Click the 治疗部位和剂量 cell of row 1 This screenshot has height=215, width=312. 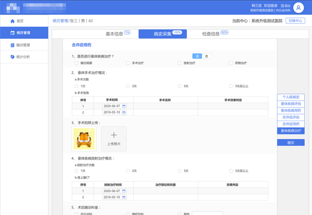coord(166,191)
